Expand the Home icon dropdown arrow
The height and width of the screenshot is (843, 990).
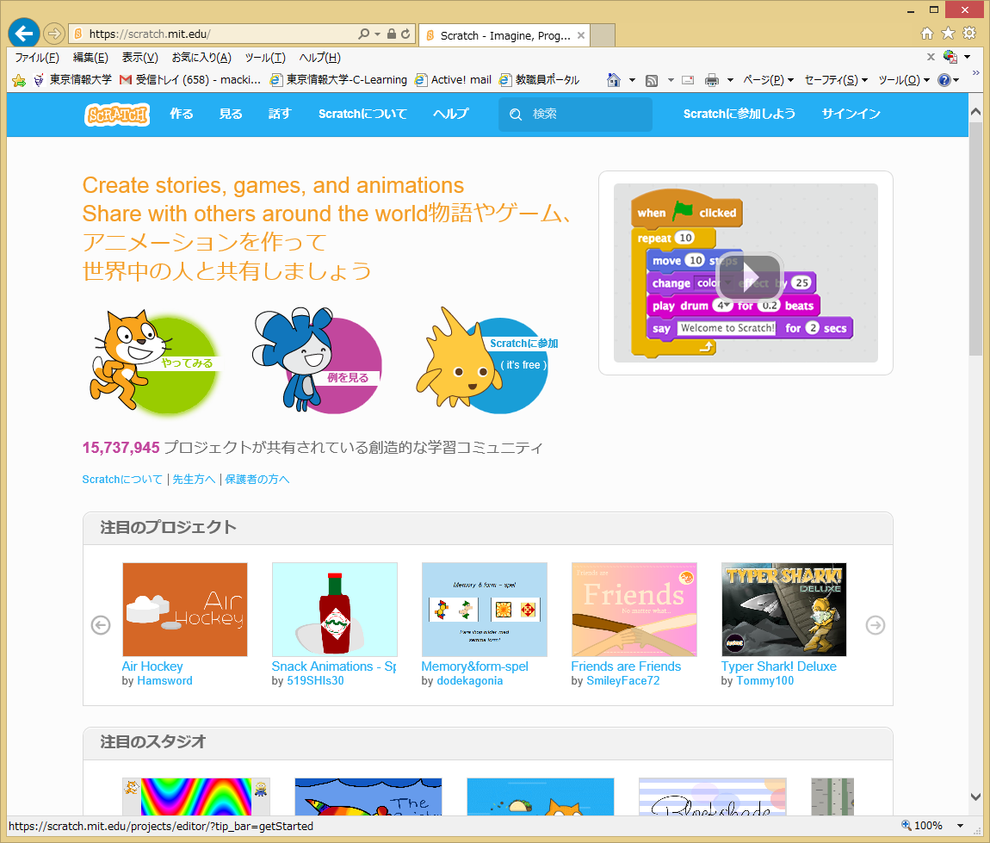tap(632, 80)
